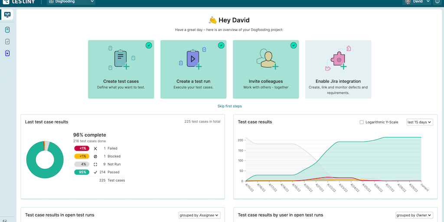Click the smiley feedback icon in top bar
Viewport: 444px width, 222px height.
pyautogui.click(x=437, y=2)
